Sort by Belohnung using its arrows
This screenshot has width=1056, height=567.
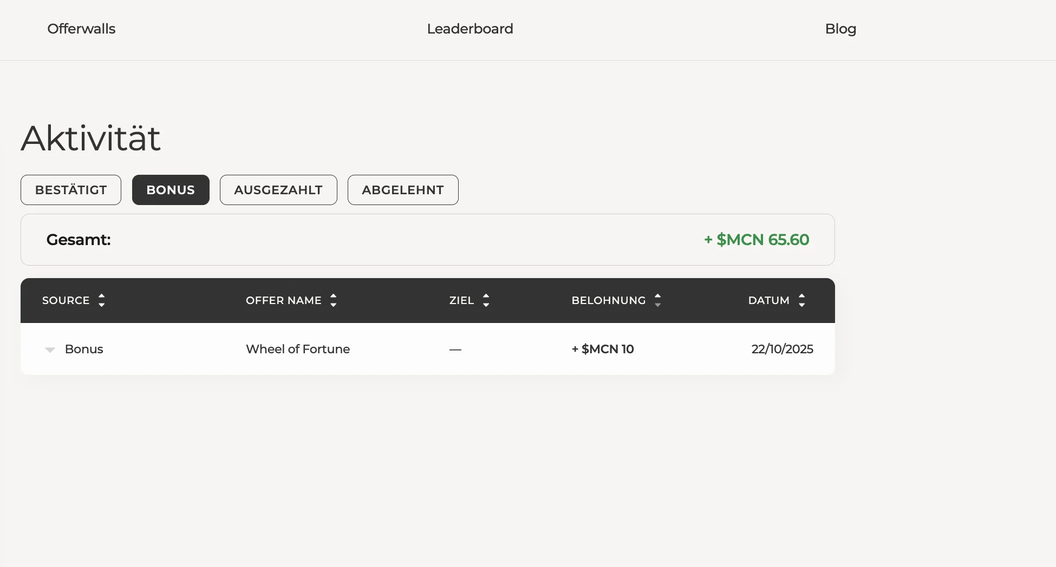657,300
